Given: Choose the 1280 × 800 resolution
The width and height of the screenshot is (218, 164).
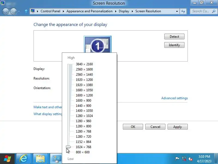Looking at the screenshot, I should click(x=83, y=126).
